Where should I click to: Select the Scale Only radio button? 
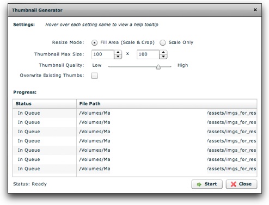coord(163,42)
